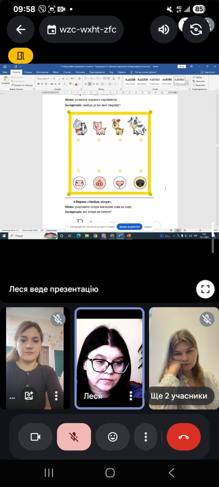Toggle the speaker audio output

(x=164, y=30)
